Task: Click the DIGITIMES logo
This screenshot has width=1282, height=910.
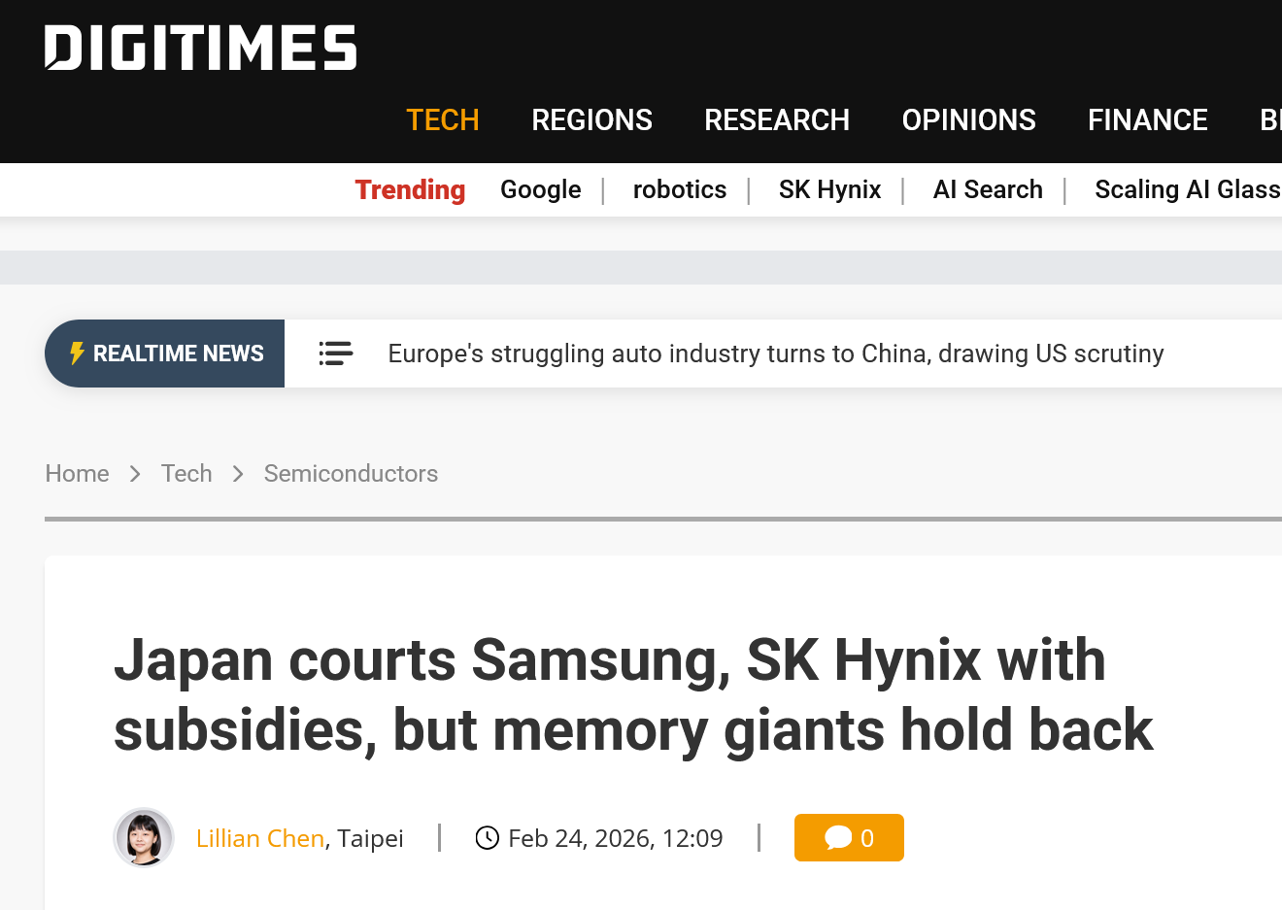Action: (x=200, y=48)
